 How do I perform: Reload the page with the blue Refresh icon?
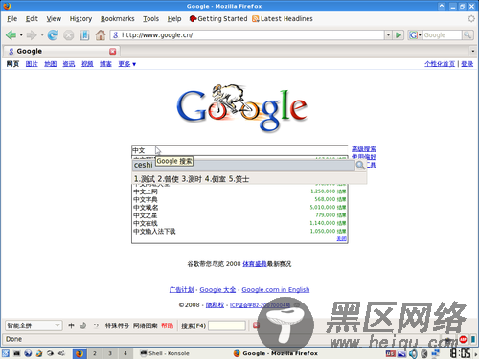53,35
